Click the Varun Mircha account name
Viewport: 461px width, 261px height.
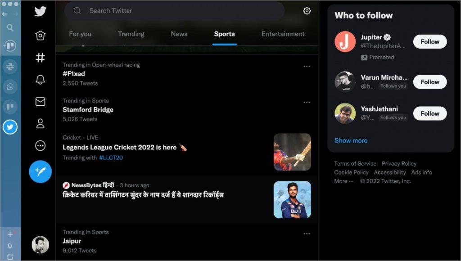384,77
